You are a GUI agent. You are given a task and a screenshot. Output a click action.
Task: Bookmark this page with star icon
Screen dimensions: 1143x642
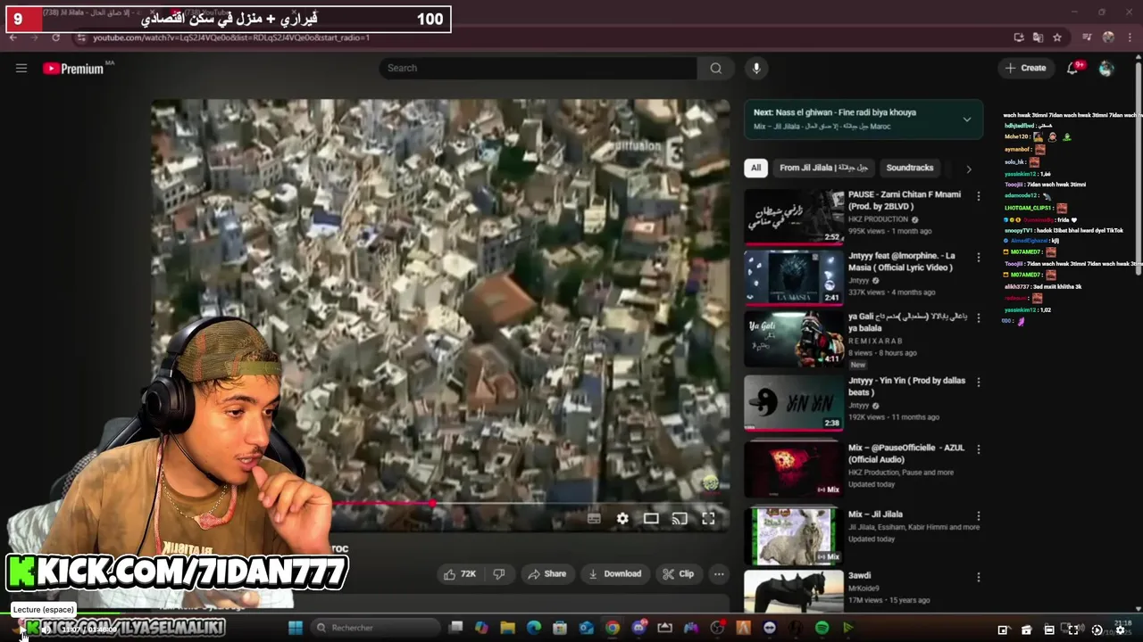1057,37
